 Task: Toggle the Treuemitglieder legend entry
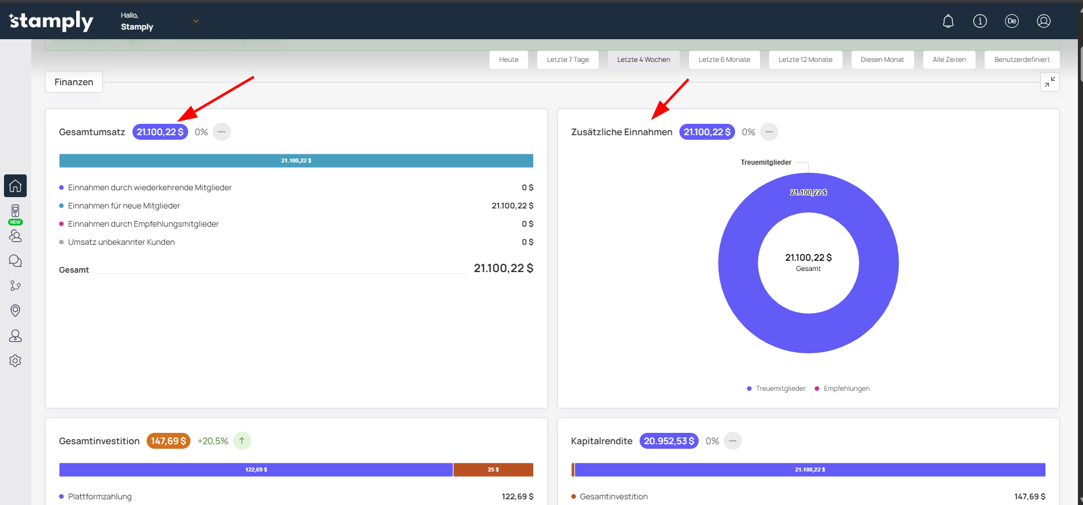point(777,389)
